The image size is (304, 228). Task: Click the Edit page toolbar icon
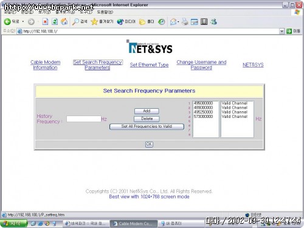(x=194, y=21)
